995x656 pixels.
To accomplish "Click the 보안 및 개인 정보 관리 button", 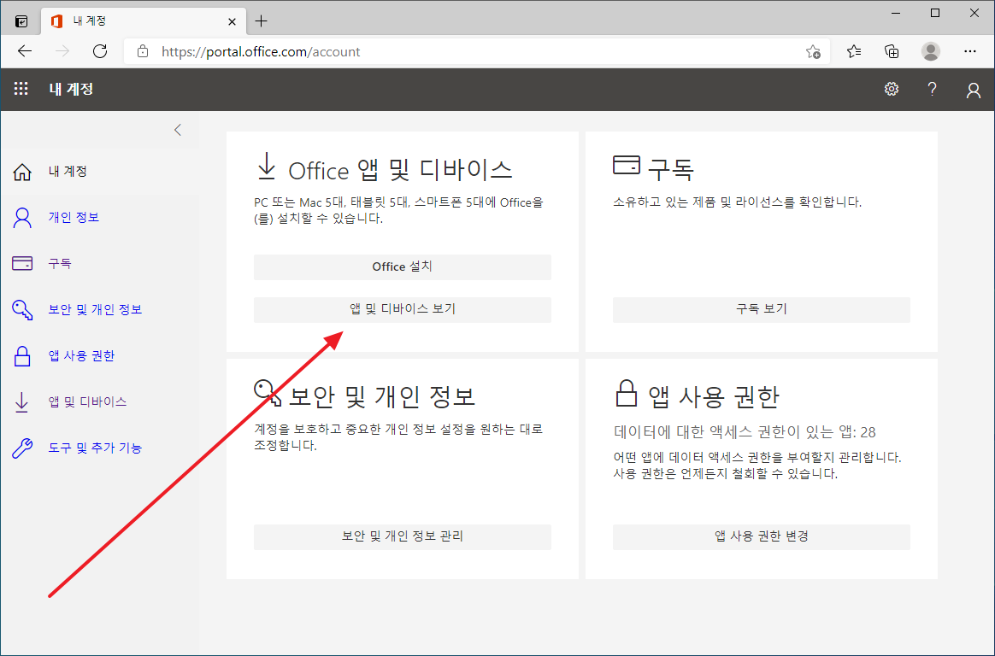I will [x=403, y=536].
